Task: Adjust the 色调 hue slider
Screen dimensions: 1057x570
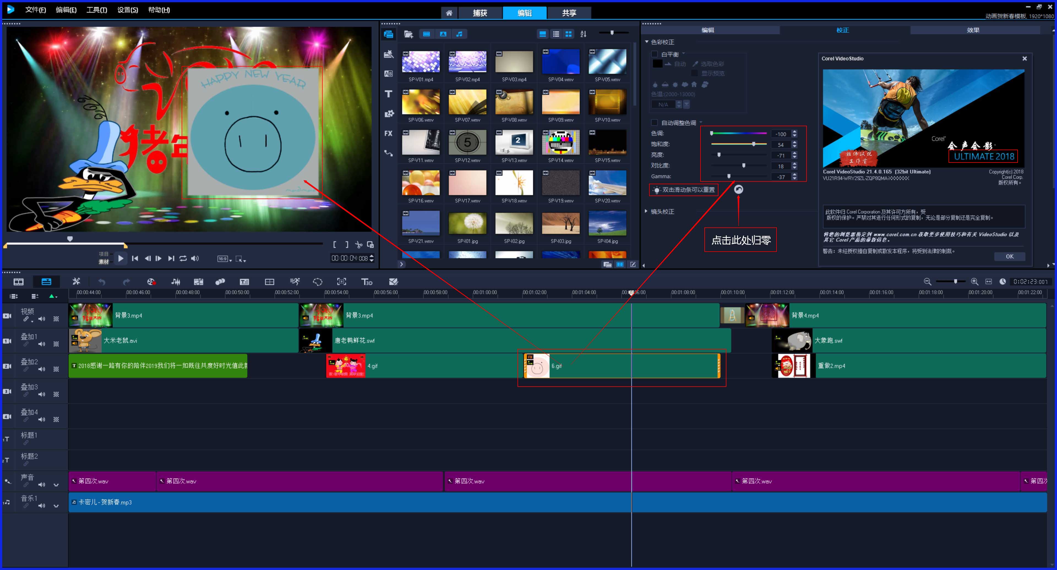Action: point(739,133)
